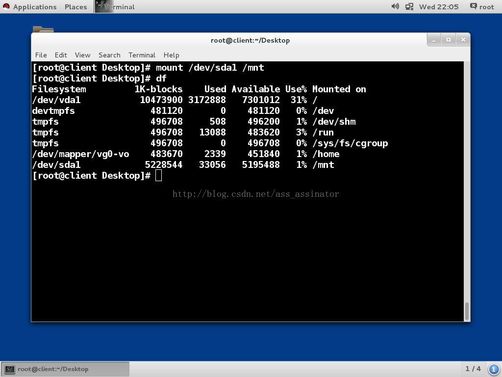The width and height of the screenshot is (502, 377).
Task: Click the terminal cursor at last prompt
Action: [158, 175]
